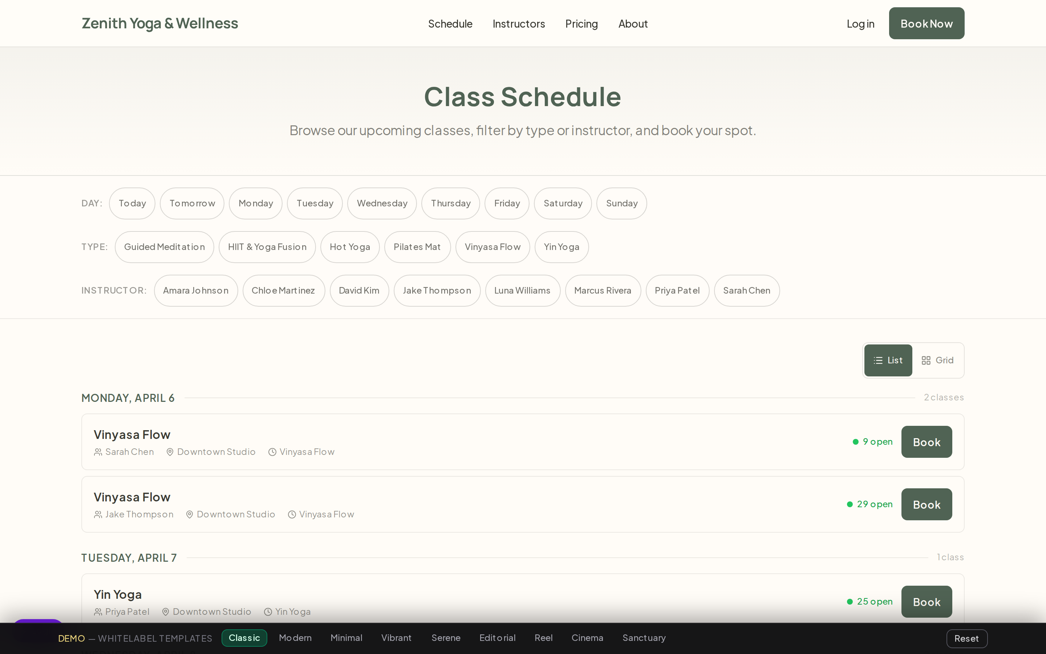
Task: Select the Minimal template
Action: 346,638
